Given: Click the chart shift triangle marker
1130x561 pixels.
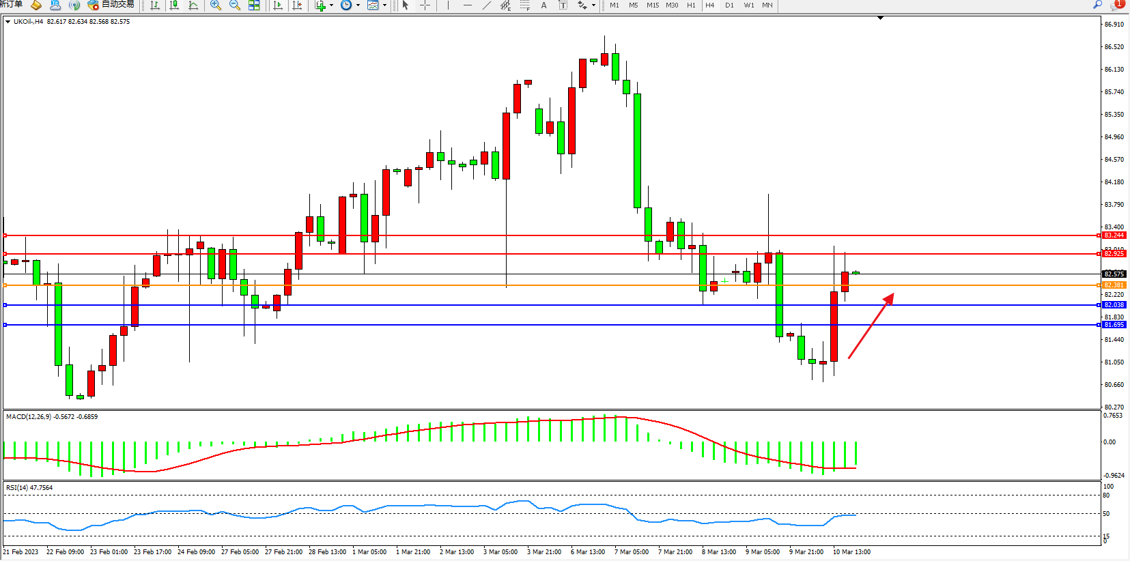Looking at the screenshot, I should click(880, 18).
